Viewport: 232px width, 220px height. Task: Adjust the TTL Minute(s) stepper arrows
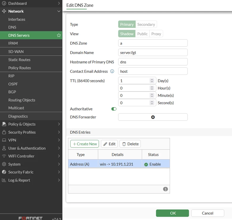tap(152, 95)
